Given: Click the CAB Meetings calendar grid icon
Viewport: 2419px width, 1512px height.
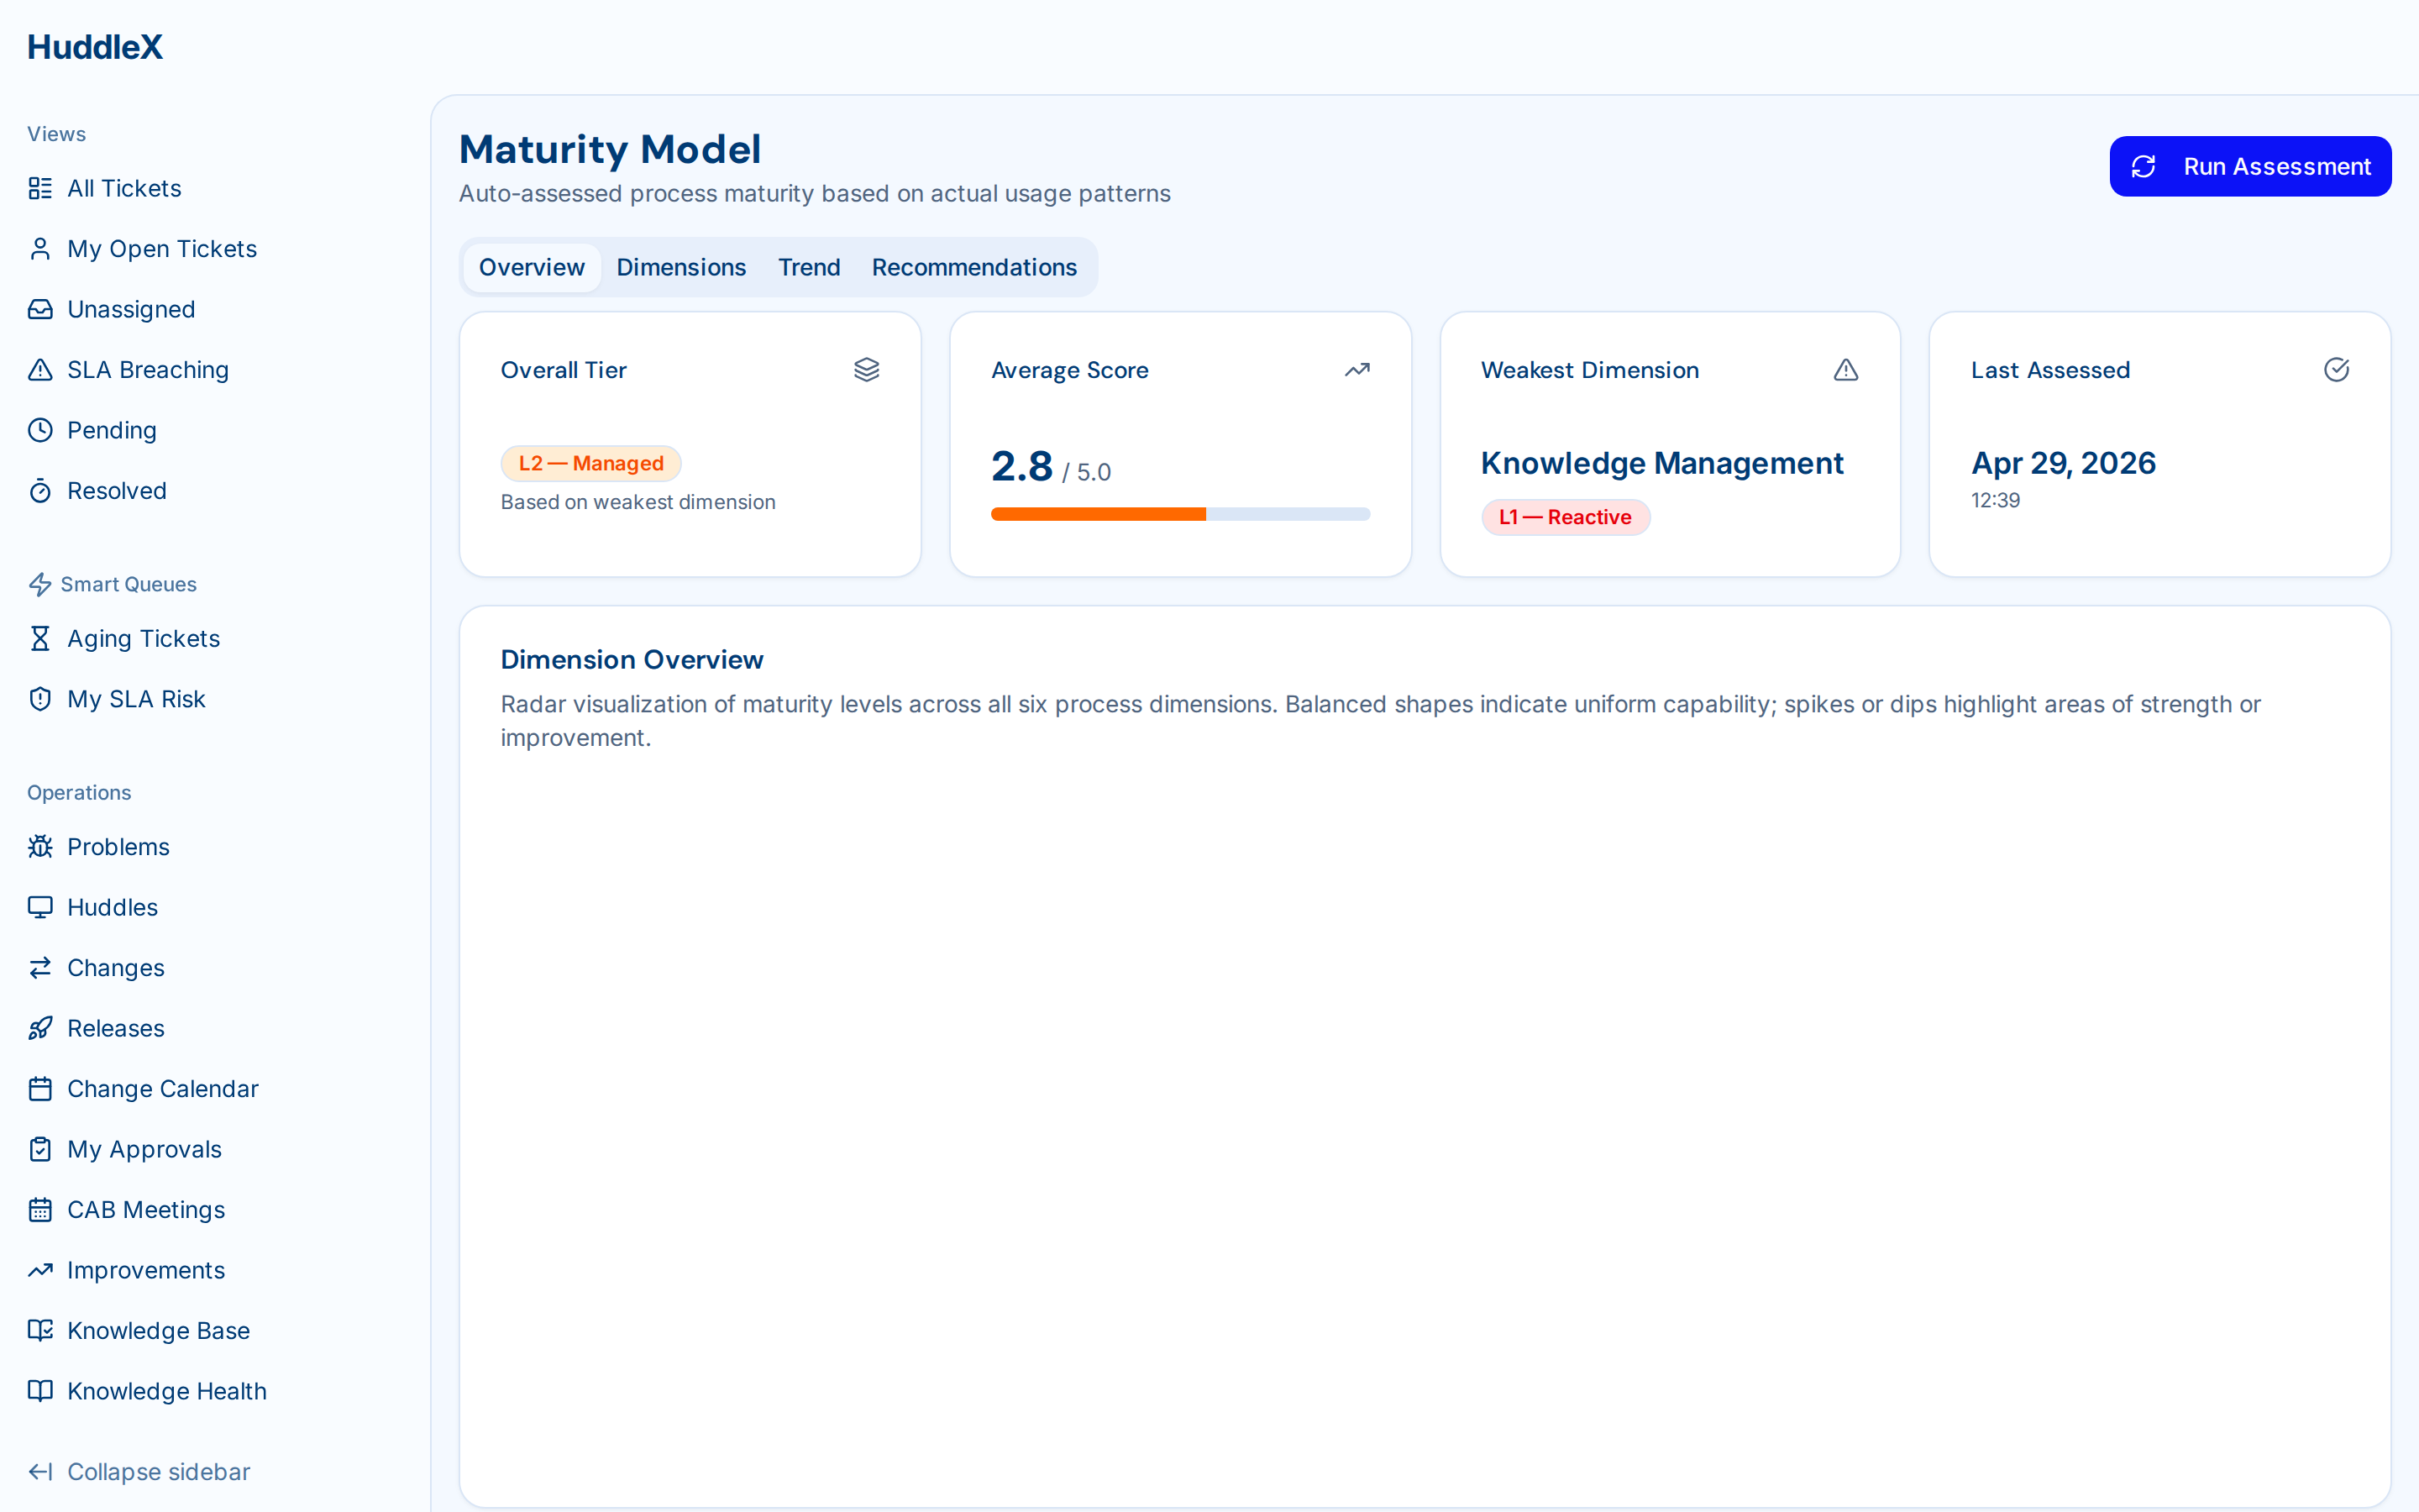Looking at the screenshot, I should [40, 1210].
